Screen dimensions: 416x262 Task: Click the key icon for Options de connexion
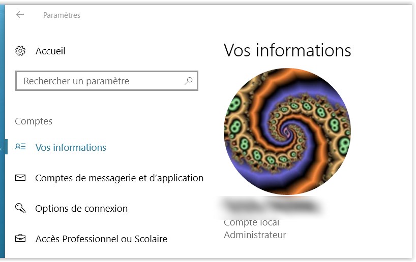[20, 208]
